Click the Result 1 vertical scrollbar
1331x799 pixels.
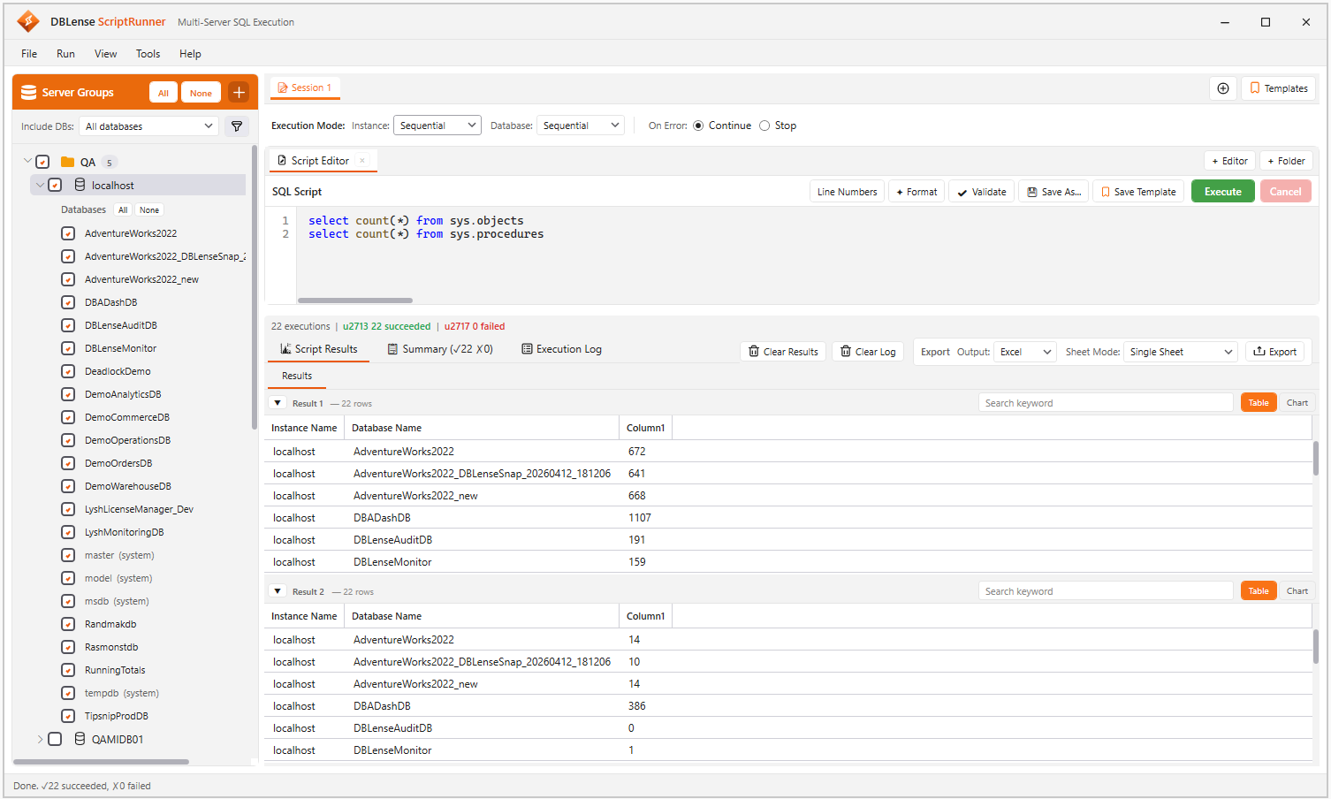[1315, 459]
